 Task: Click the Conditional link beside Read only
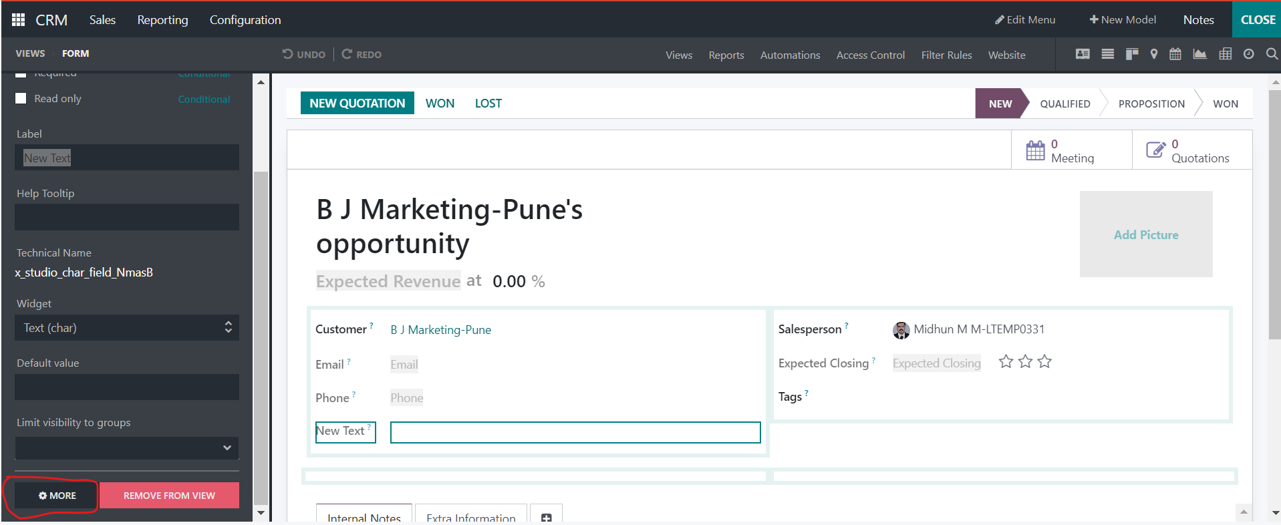[x=204, y=99]
